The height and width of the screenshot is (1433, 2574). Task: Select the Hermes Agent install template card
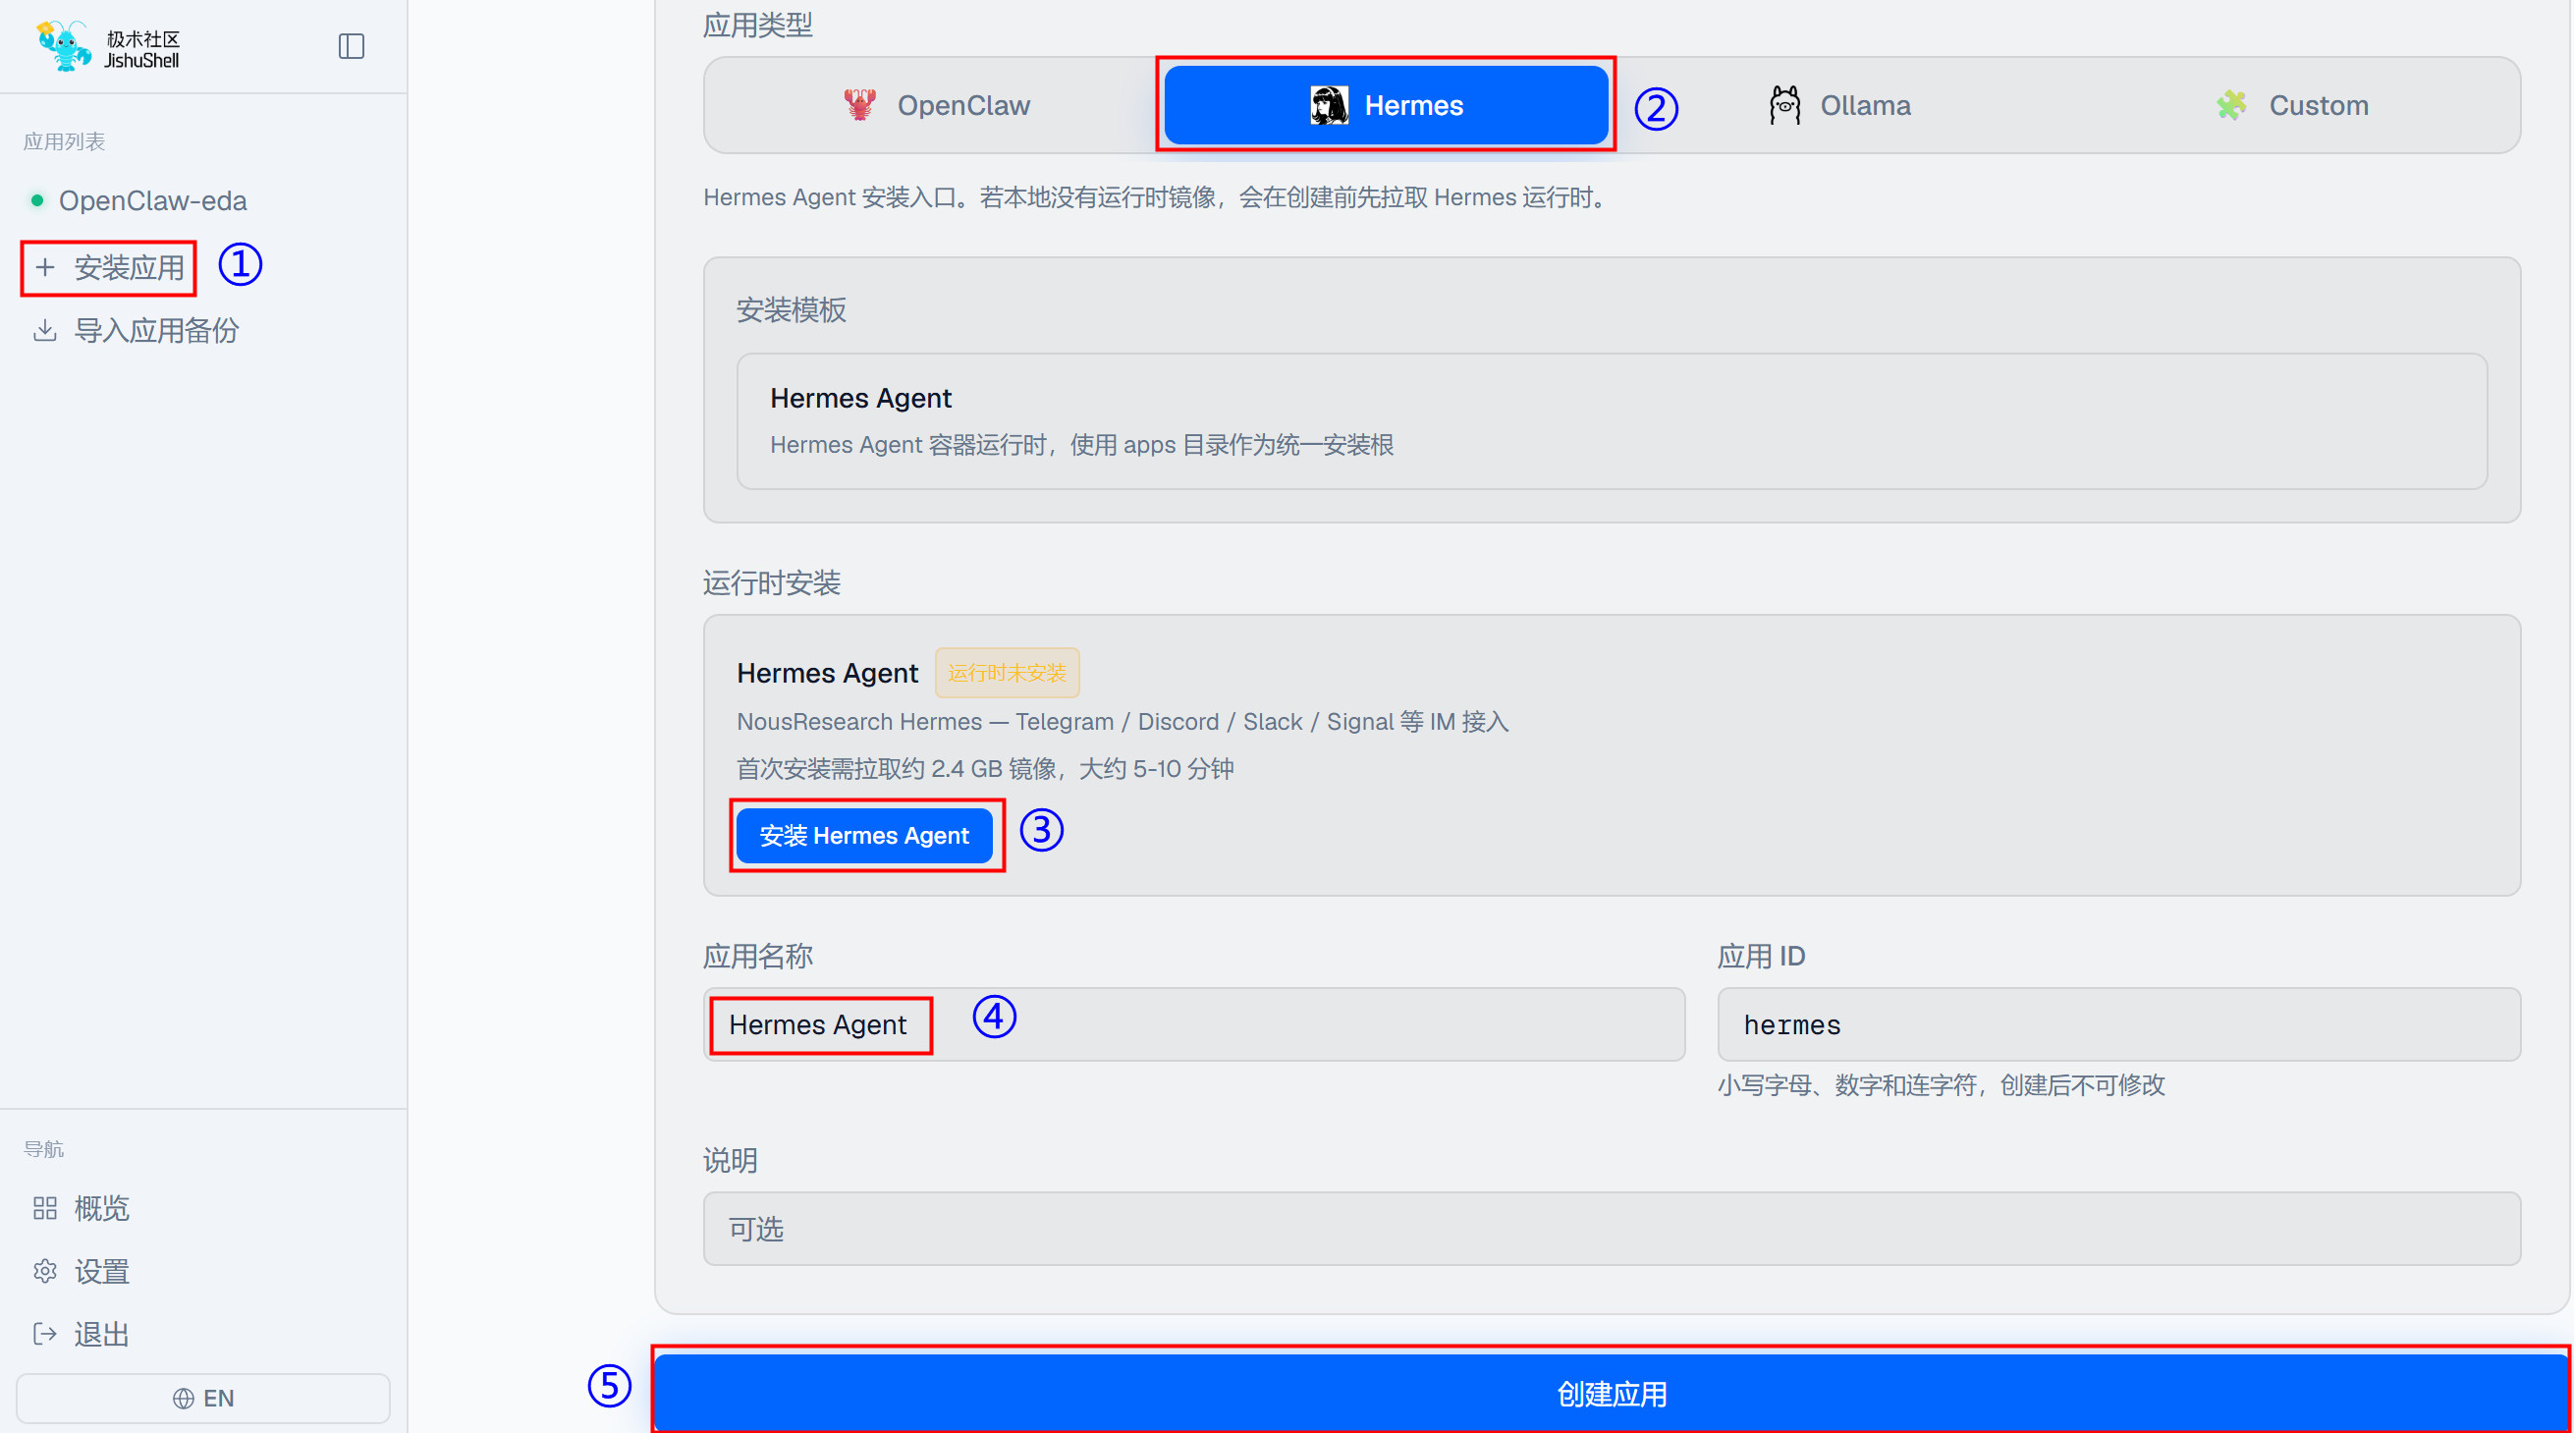point(1612,420)
